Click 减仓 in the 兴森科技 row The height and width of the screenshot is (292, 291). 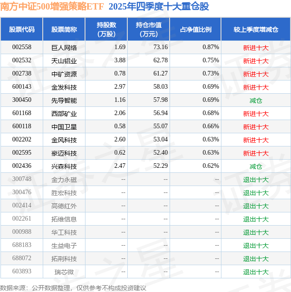[256, 166]
